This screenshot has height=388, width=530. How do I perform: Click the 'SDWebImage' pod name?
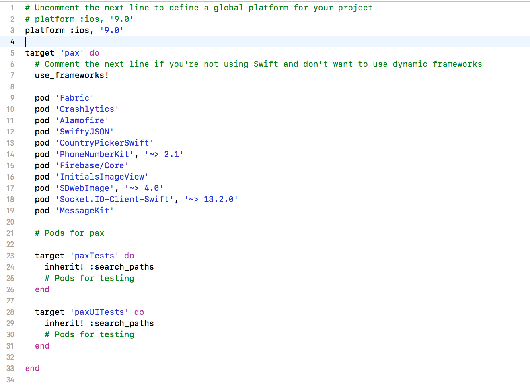click(x=84, y=188)
